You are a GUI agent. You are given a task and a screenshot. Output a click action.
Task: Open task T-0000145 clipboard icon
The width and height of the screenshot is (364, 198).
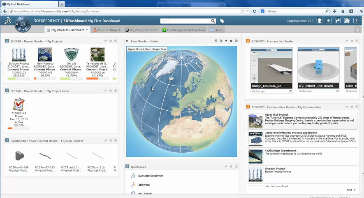(x=19, y=104)
